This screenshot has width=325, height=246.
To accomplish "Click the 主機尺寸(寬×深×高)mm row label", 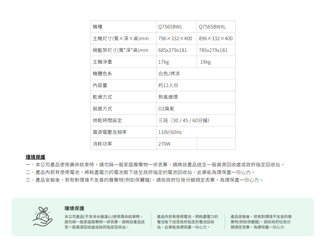I will point(121,38).
